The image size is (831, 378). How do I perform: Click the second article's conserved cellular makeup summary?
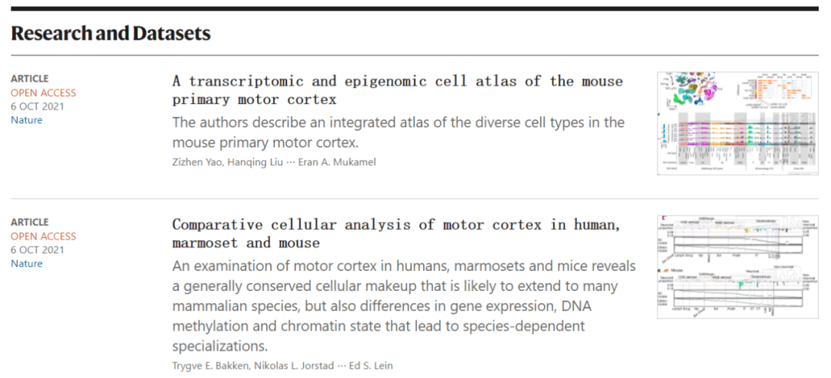(x=404, y=306)
